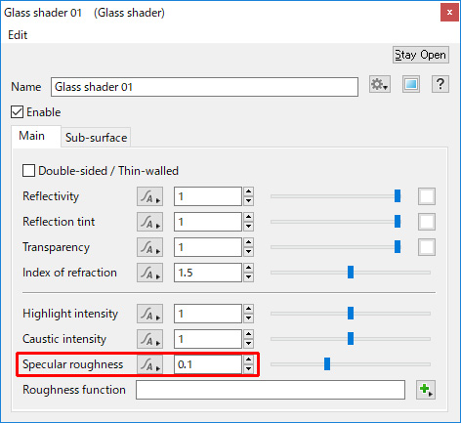This screenshot has width=461, height=423.
Task: Click the Caustic intensity animation function icon
Action: click(x=150, y=339)
